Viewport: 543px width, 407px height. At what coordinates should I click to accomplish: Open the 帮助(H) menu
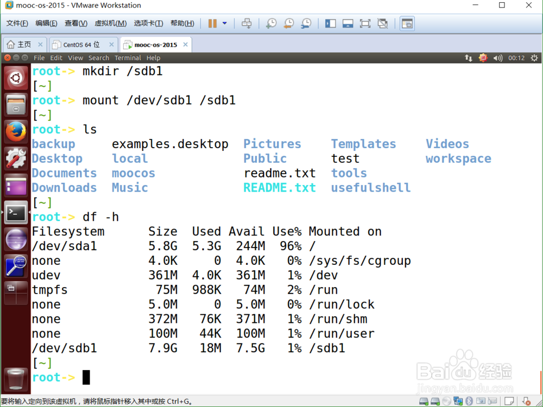tap(182, 23)
